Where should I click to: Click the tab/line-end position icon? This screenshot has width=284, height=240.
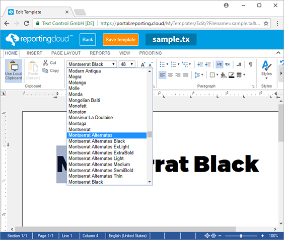tap(239, 64)
